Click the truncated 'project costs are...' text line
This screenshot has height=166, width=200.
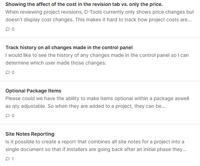pos(99,20)
